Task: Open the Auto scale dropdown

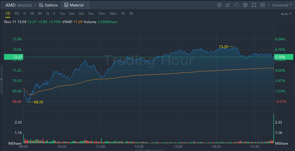Action: point(286,14)
